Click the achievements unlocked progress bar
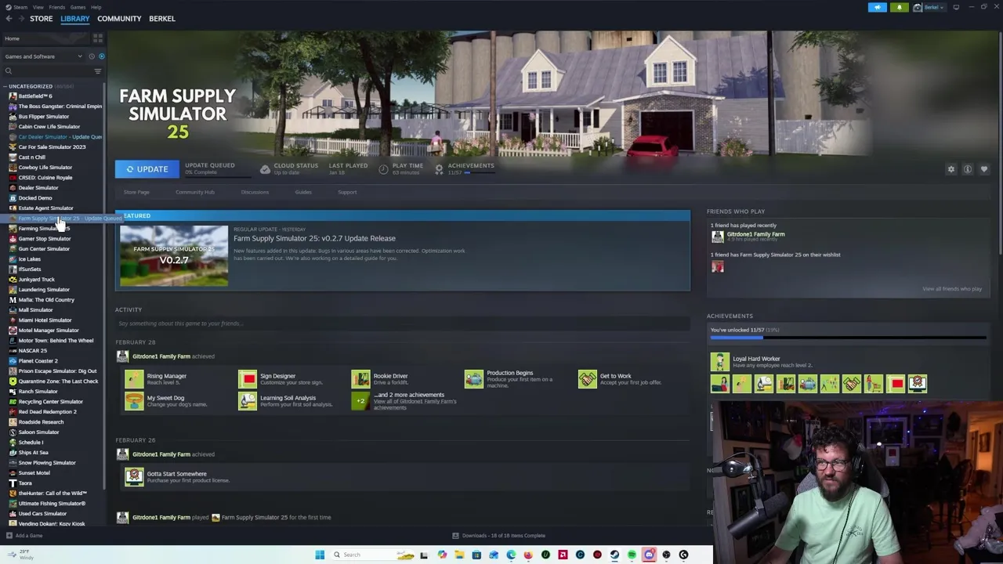The width and height of the screenshot is (1003, 564). [x=848, y=338]
